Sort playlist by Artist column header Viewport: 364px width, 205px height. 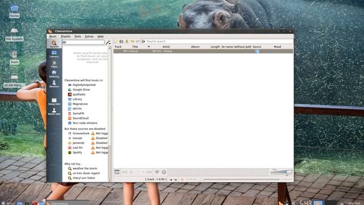[x=166, y=47]
